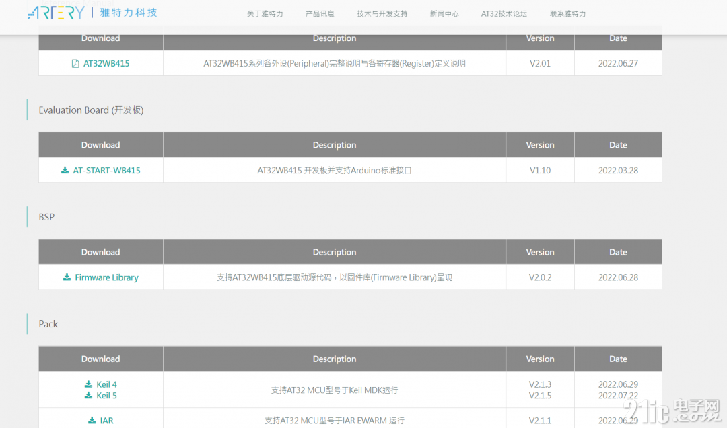Viewport: 727px width, 428px height.
Task: Download the Keil 5 pack
Action: (x=106, y=396)
